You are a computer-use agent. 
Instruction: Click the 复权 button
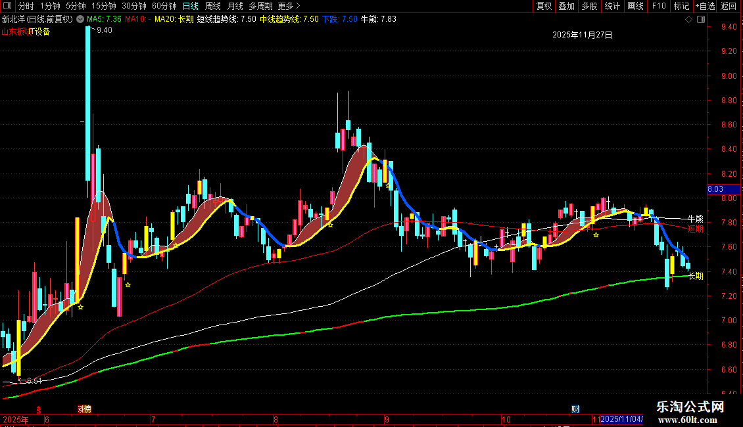pos(544,6)
